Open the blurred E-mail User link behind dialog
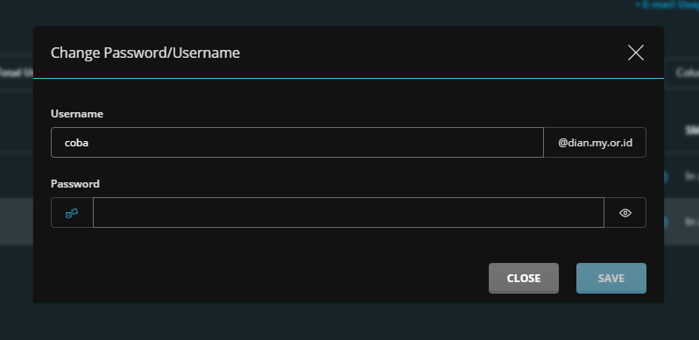This screenshot has height=340, width=699. (667, 4)
